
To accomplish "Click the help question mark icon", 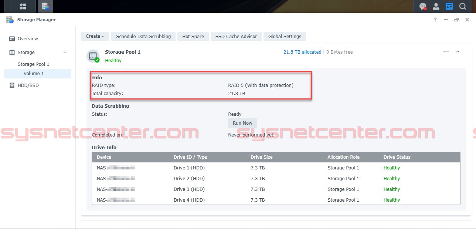I will pyautogui.click(x=435, y=20).
